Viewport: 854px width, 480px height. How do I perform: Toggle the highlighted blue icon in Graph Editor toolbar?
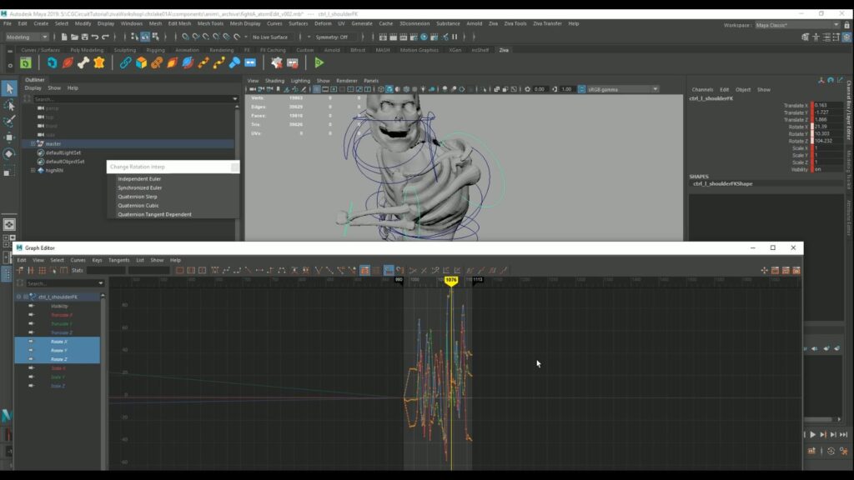pos(389,270)
